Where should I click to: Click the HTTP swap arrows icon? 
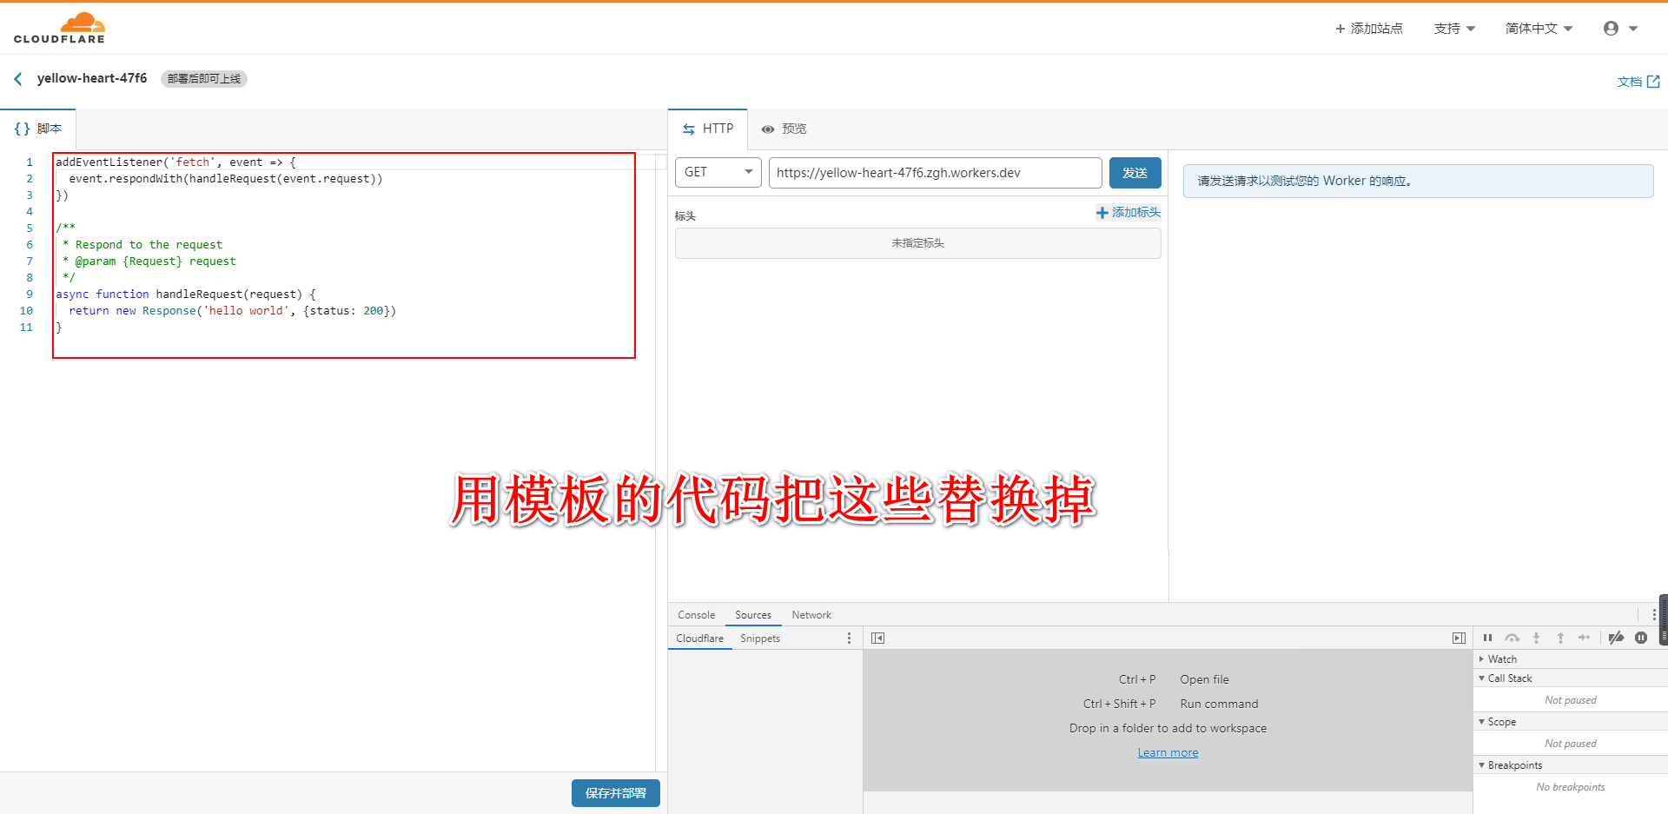point(689,129)
